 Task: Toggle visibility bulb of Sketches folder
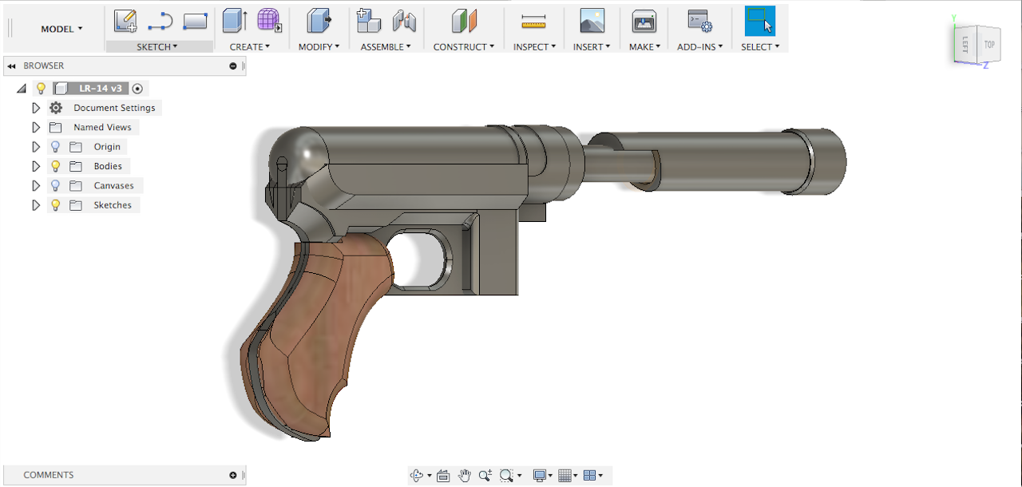55,205
